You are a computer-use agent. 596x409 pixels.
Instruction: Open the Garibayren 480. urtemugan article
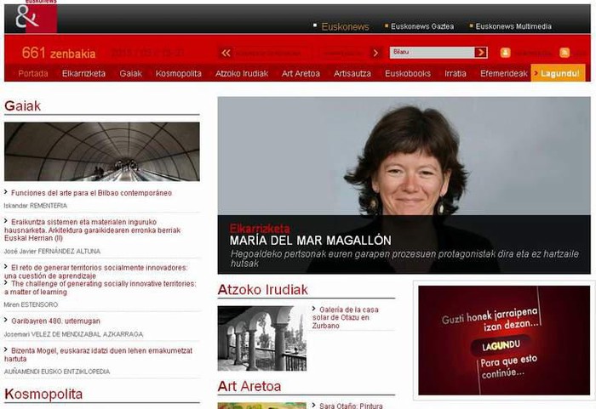pyautogui.click(x=55, y=321)
